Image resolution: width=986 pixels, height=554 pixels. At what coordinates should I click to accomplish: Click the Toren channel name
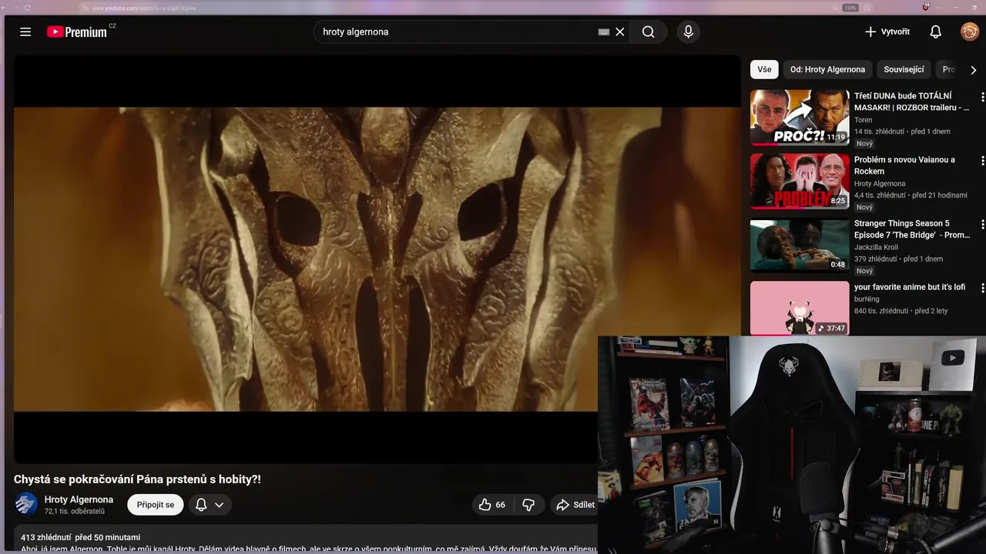[x=864, y=120]
